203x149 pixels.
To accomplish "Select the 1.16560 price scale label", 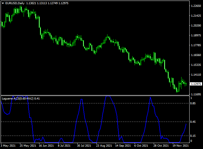I will click(196, 55).
